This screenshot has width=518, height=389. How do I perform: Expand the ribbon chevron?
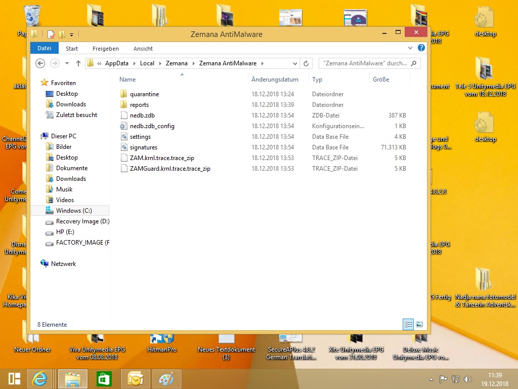click(410, 48)
